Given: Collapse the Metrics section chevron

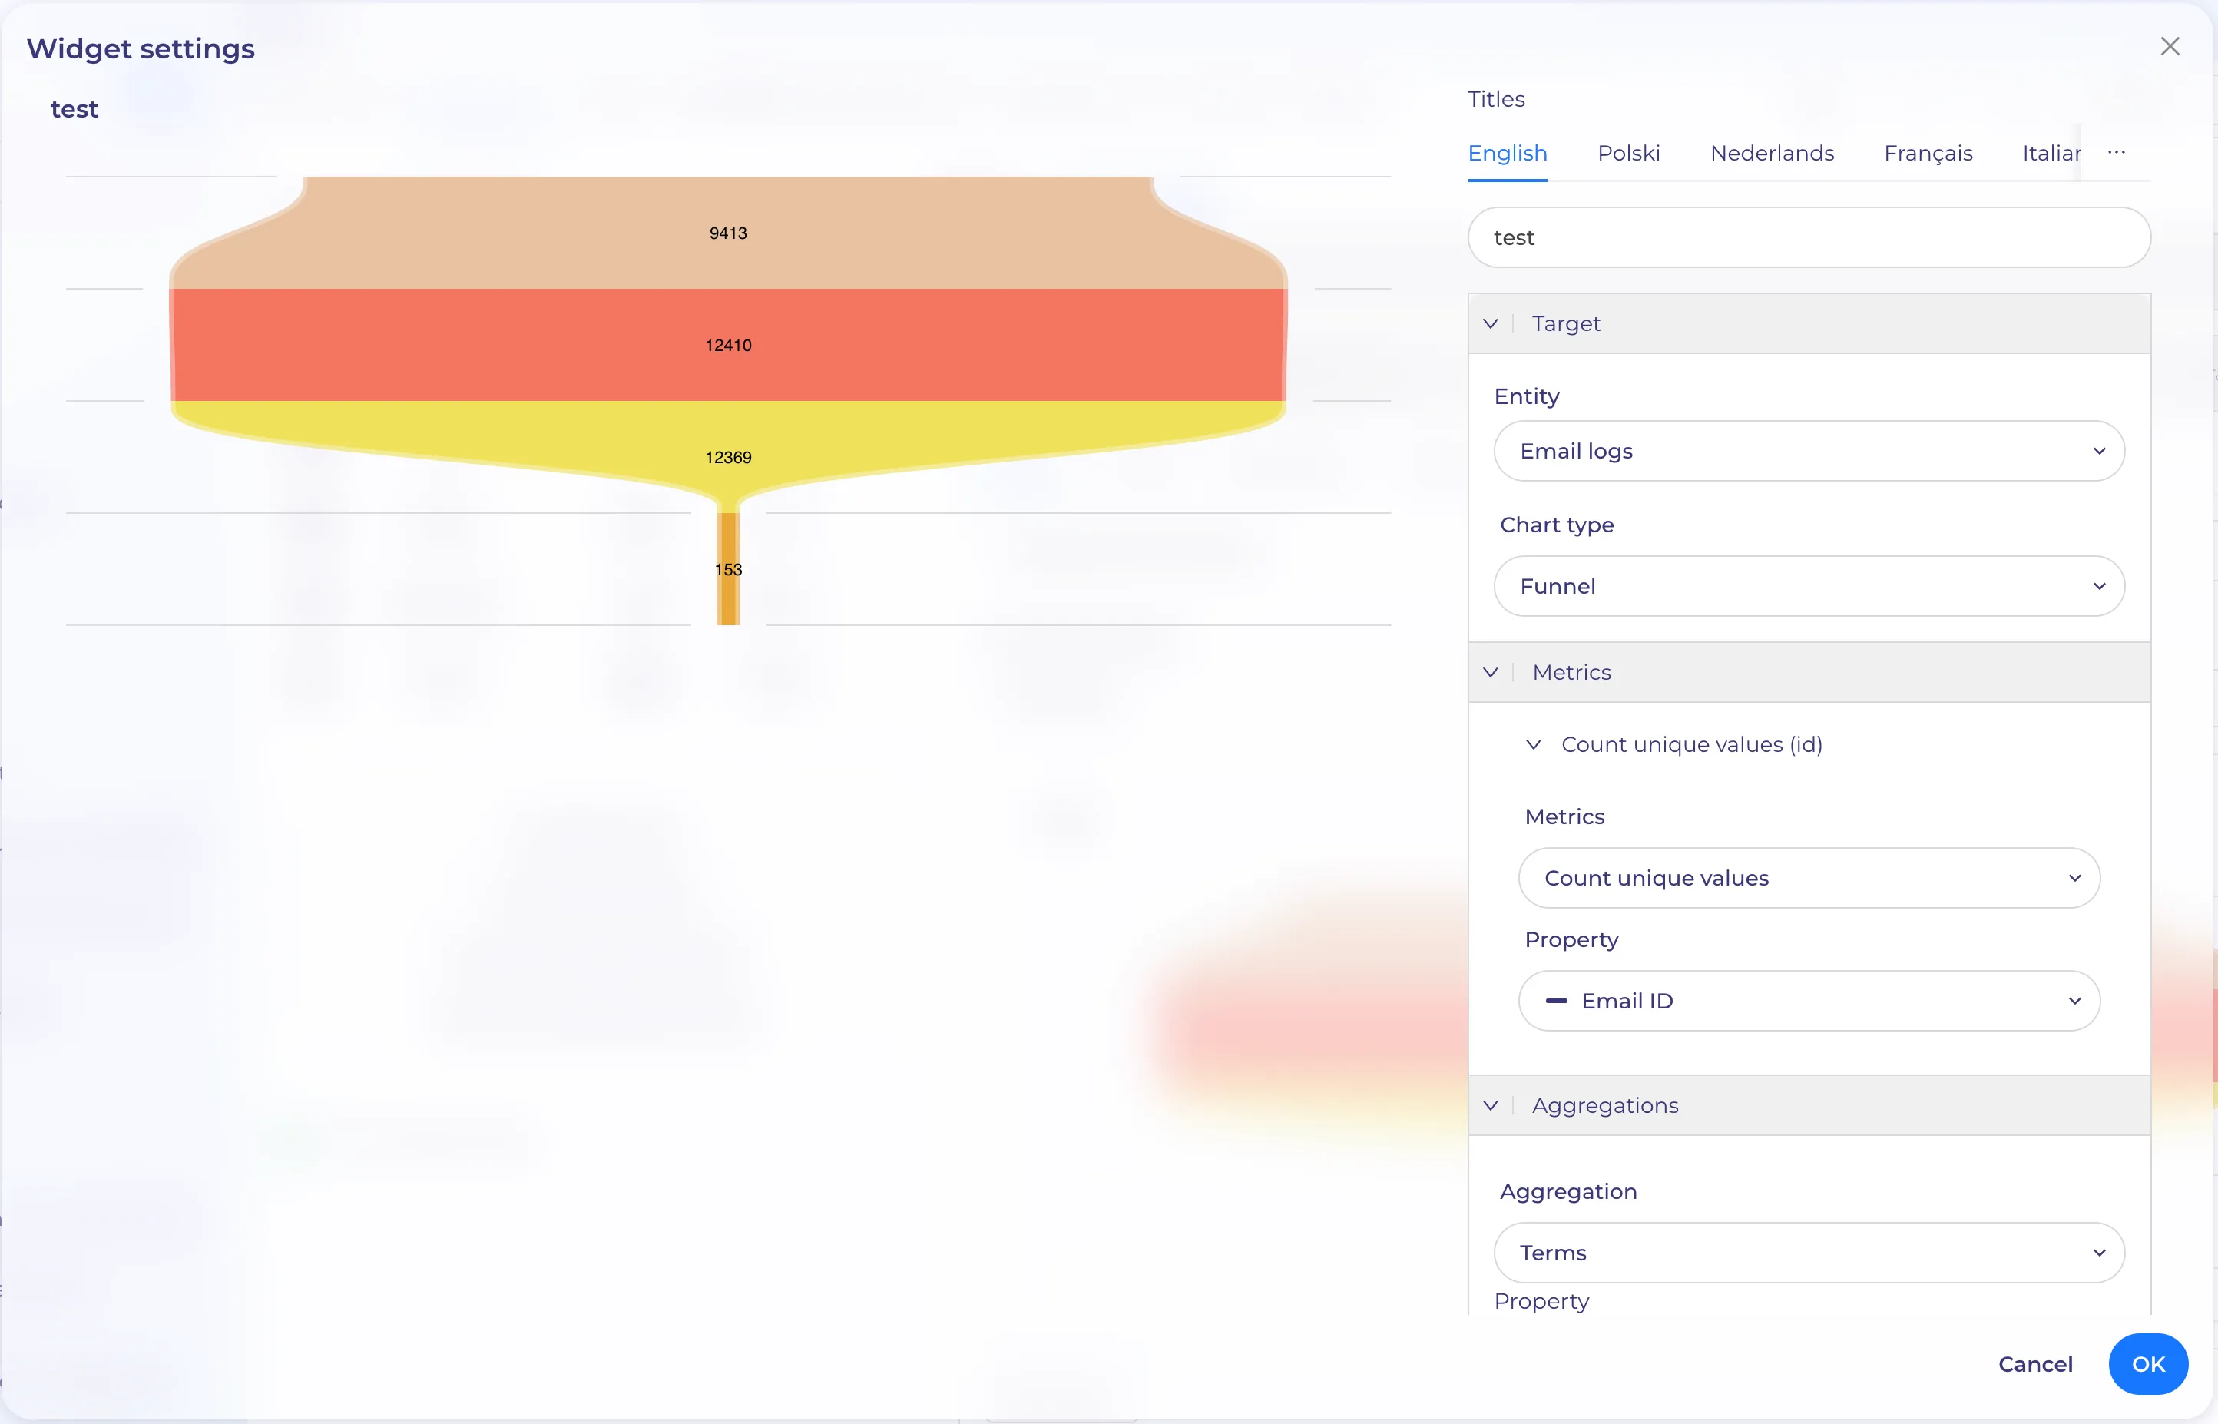Looking at the screenshot, I should [1491, 672].
